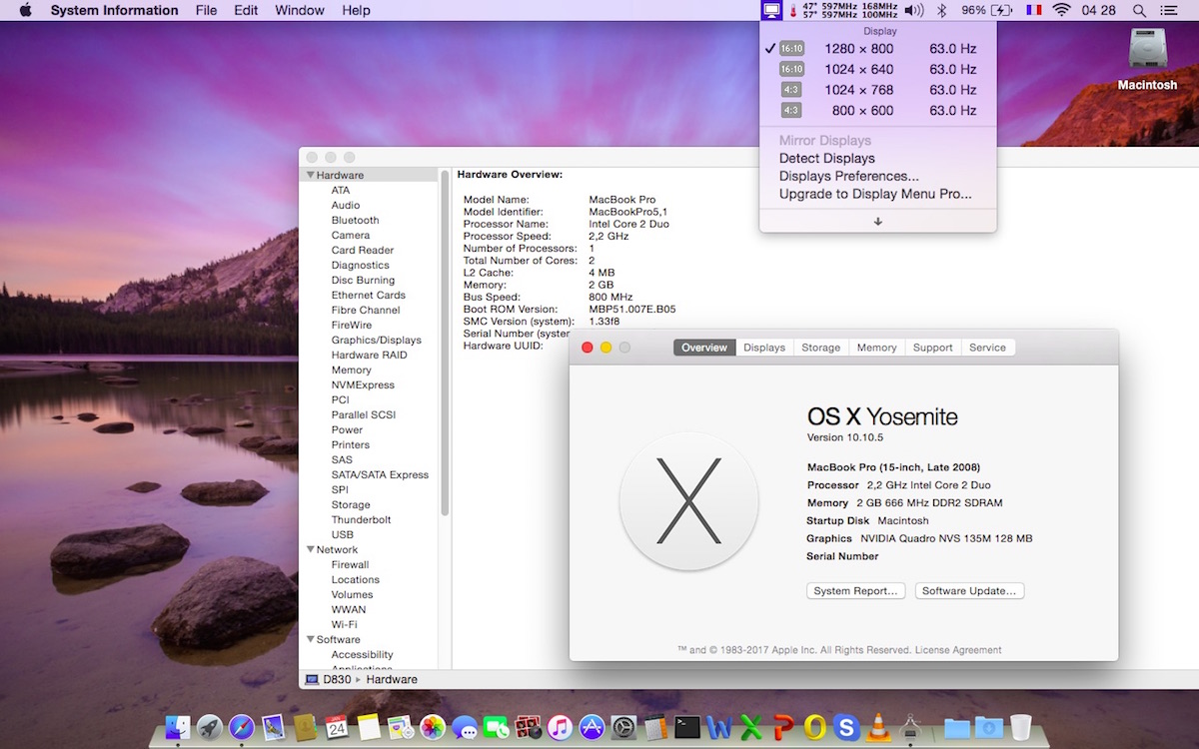Choose Displays Preferences… menu item
The height and width of the screenshot is (749, 1199).
tap(849, 176)
